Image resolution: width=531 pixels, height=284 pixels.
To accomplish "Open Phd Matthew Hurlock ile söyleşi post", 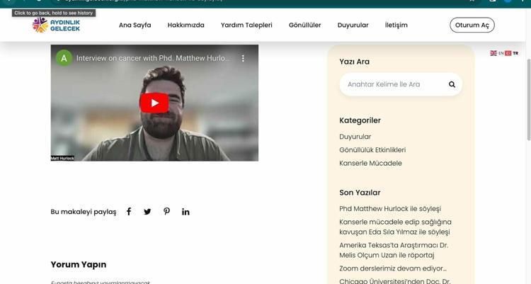I will tap(389, 208).
